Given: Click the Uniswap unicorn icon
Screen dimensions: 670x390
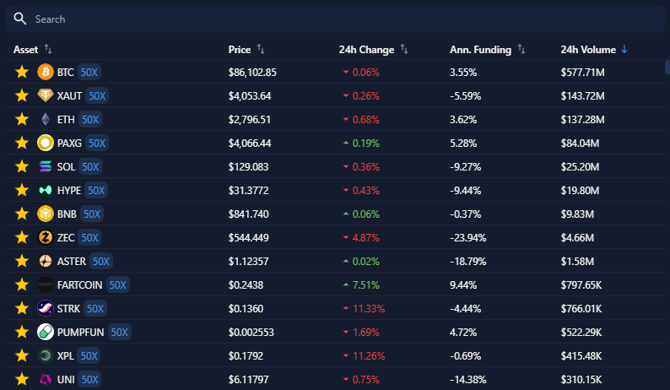Looking at the screenshot, I should tap(46, 379).
